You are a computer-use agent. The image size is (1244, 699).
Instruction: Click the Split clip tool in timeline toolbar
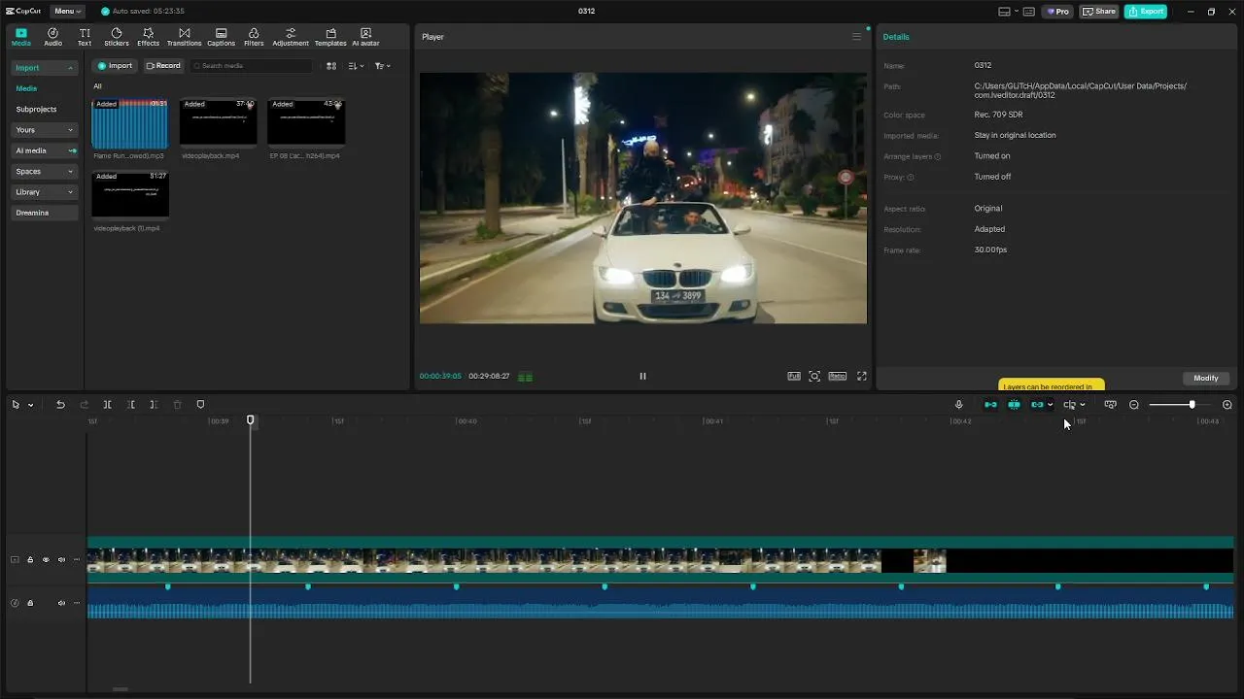click(x=107, y=405)
